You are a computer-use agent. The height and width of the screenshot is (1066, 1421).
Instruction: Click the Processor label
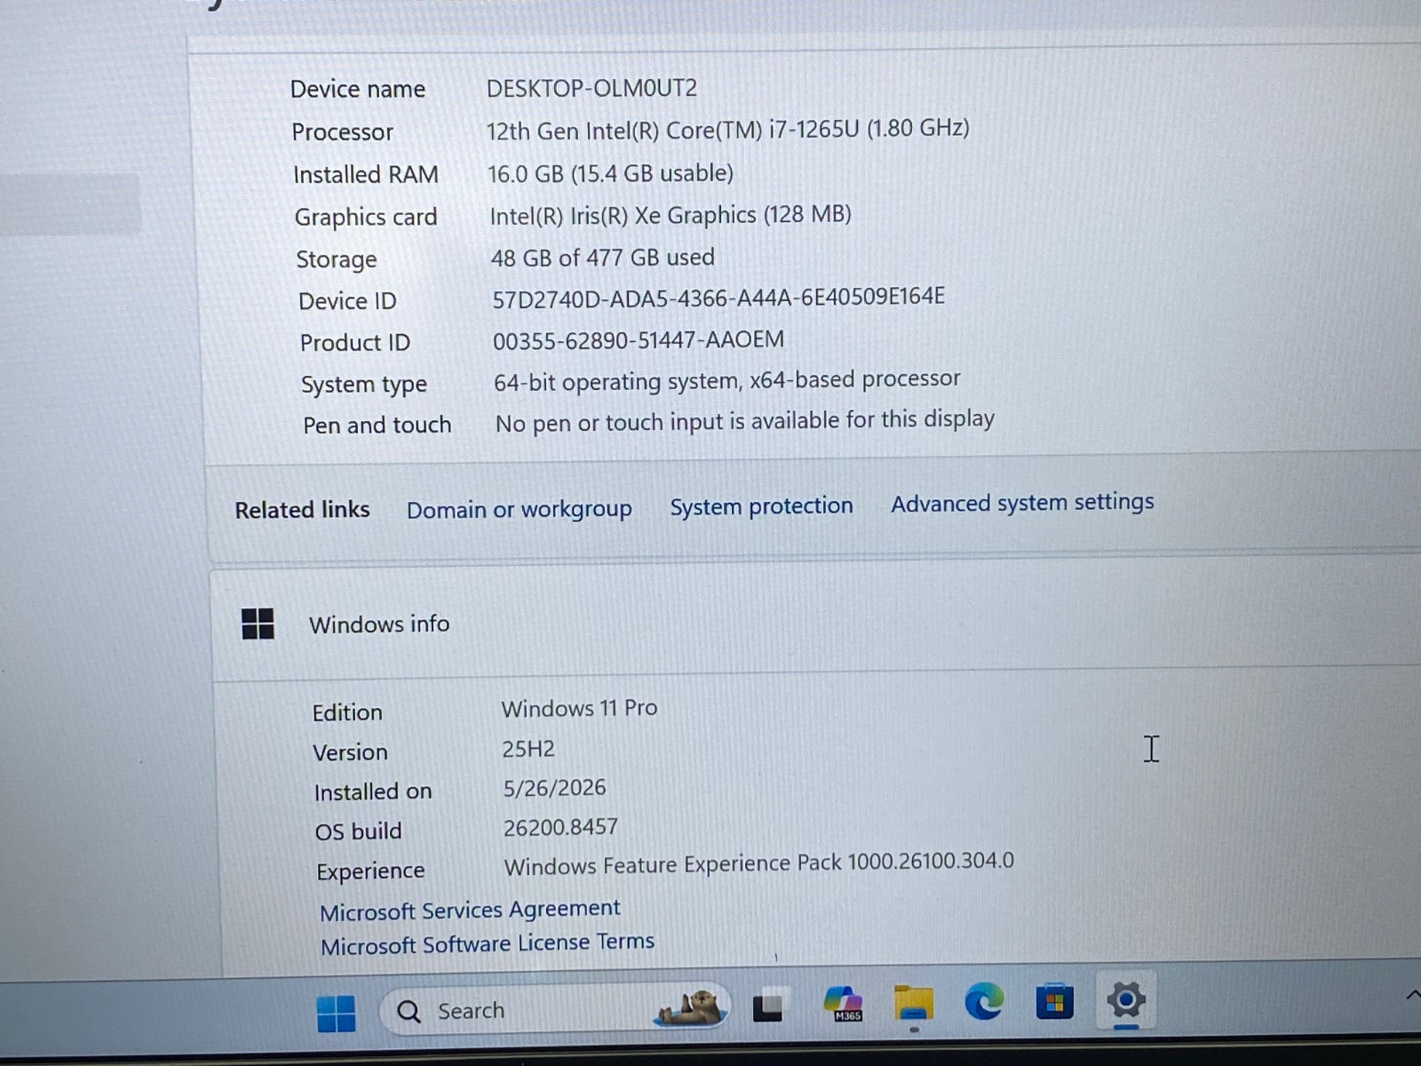click(342, 132)
